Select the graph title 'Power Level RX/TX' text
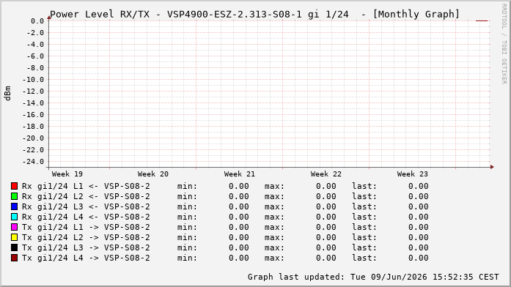 tap(100, 15)
